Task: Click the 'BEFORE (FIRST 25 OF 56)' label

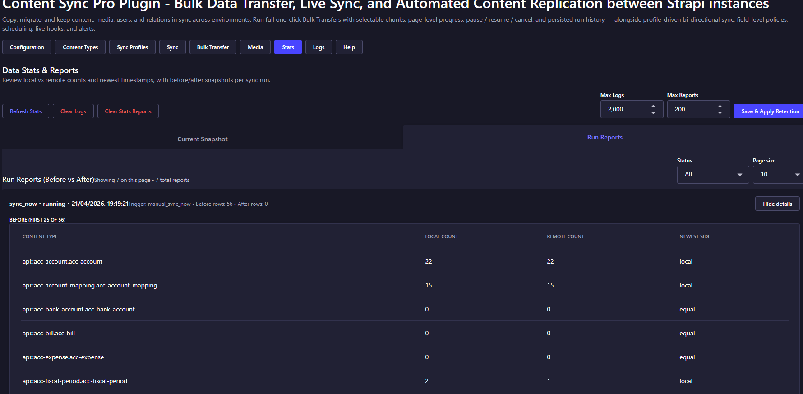Action: click(x=37, y=220)
